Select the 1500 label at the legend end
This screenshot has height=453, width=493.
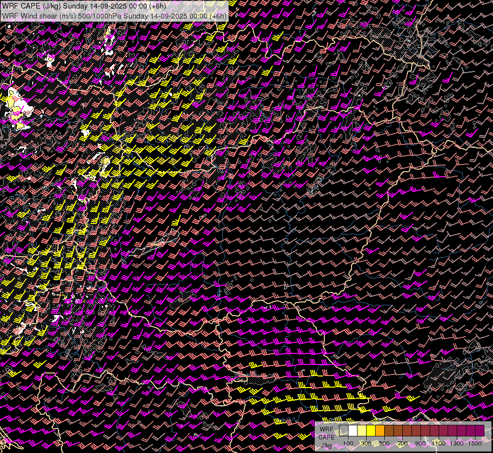(x=474, y=443)
